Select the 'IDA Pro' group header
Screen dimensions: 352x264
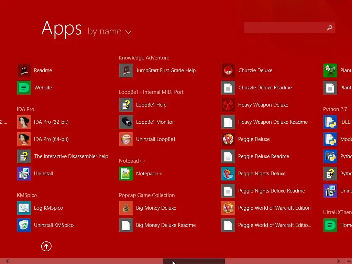click(x=25, y=109)
